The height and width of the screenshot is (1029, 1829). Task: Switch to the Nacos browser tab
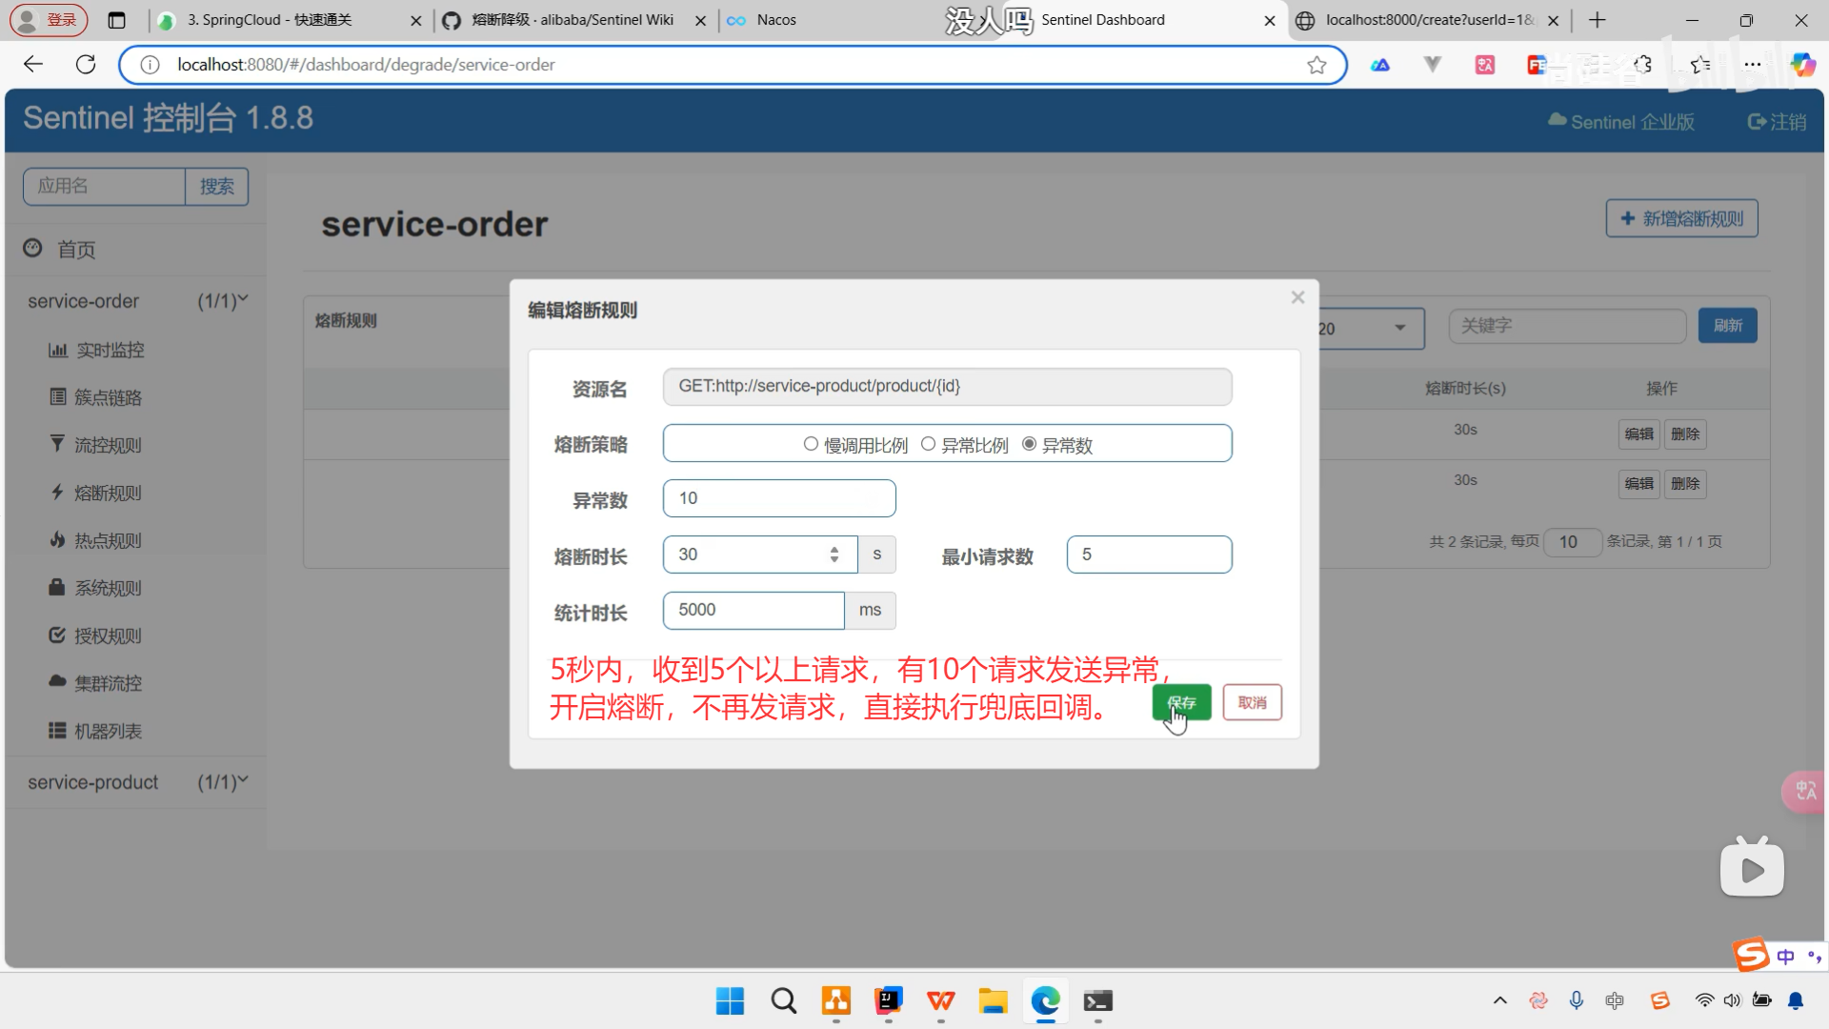[775, 20]
